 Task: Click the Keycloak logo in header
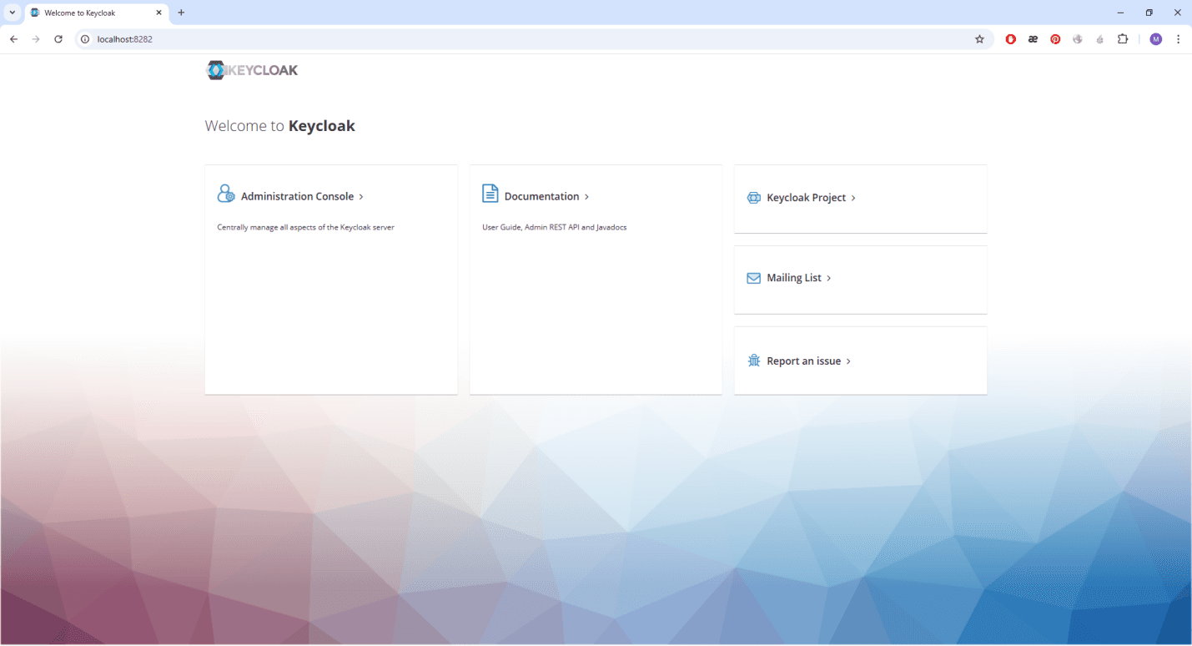(x=252, y=70)
